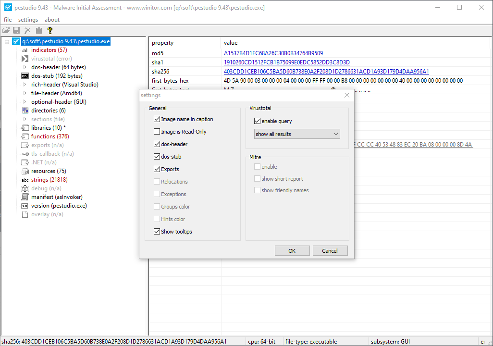Click the yellow question mark help icon
The height and width of the screenshot is (346, 493).
[x=49, y=31]
